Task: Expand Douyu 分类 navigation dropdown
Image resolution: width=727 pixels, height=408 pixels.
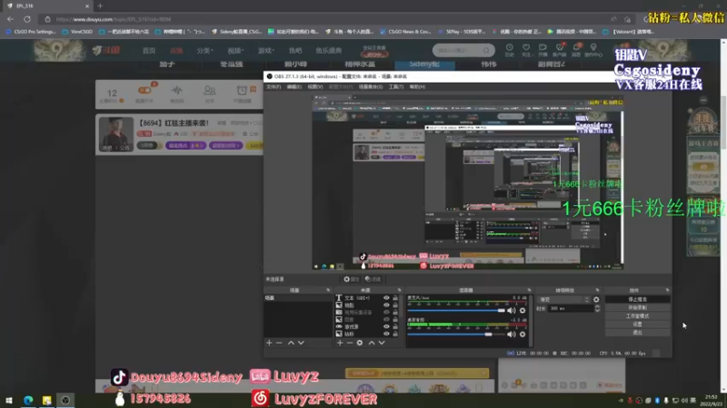Action: pos(204,51)
